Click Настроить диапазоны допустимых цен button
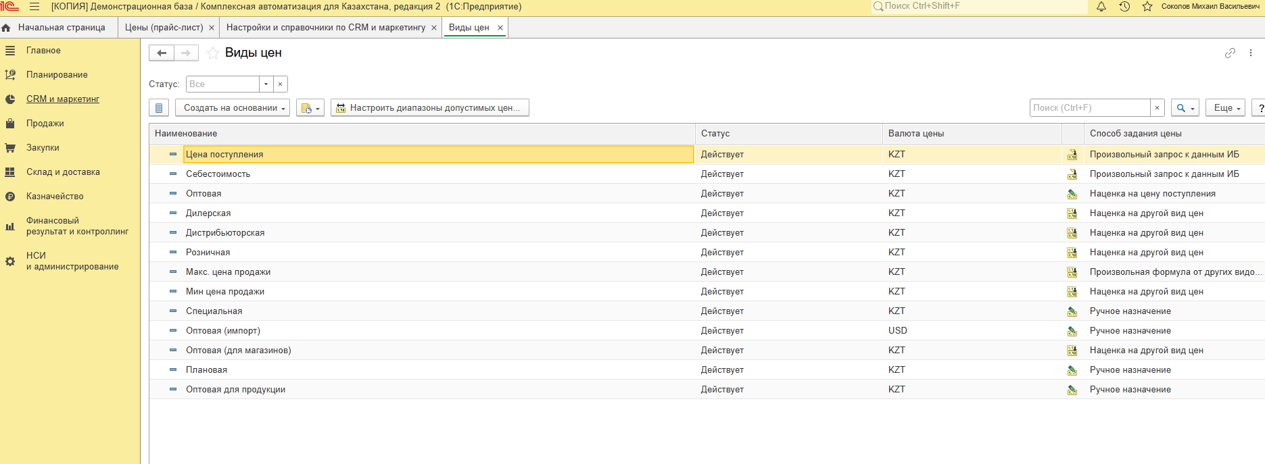Viewport: 1265px width, 464px height. [429, 108]
